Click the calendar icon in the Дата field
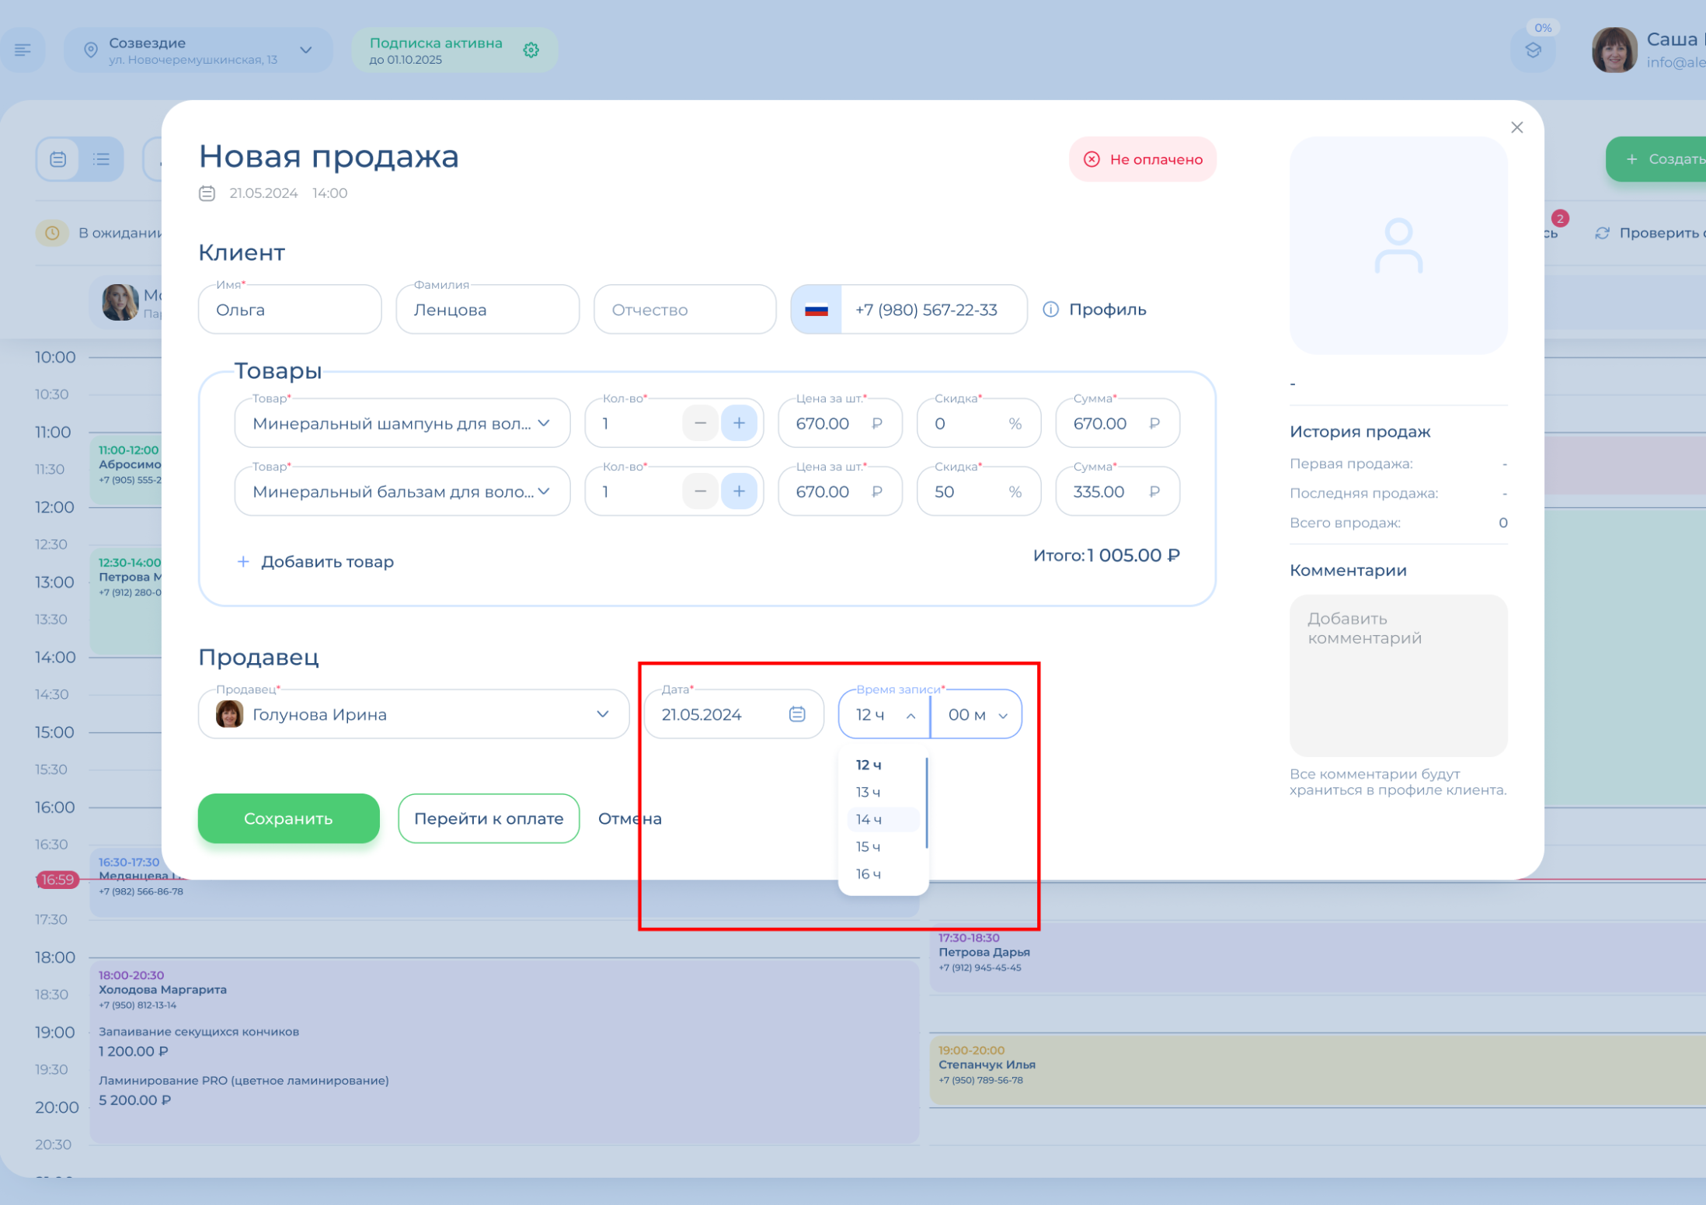This screenshot has width=1706, height=1205. [x=796, y=714]
